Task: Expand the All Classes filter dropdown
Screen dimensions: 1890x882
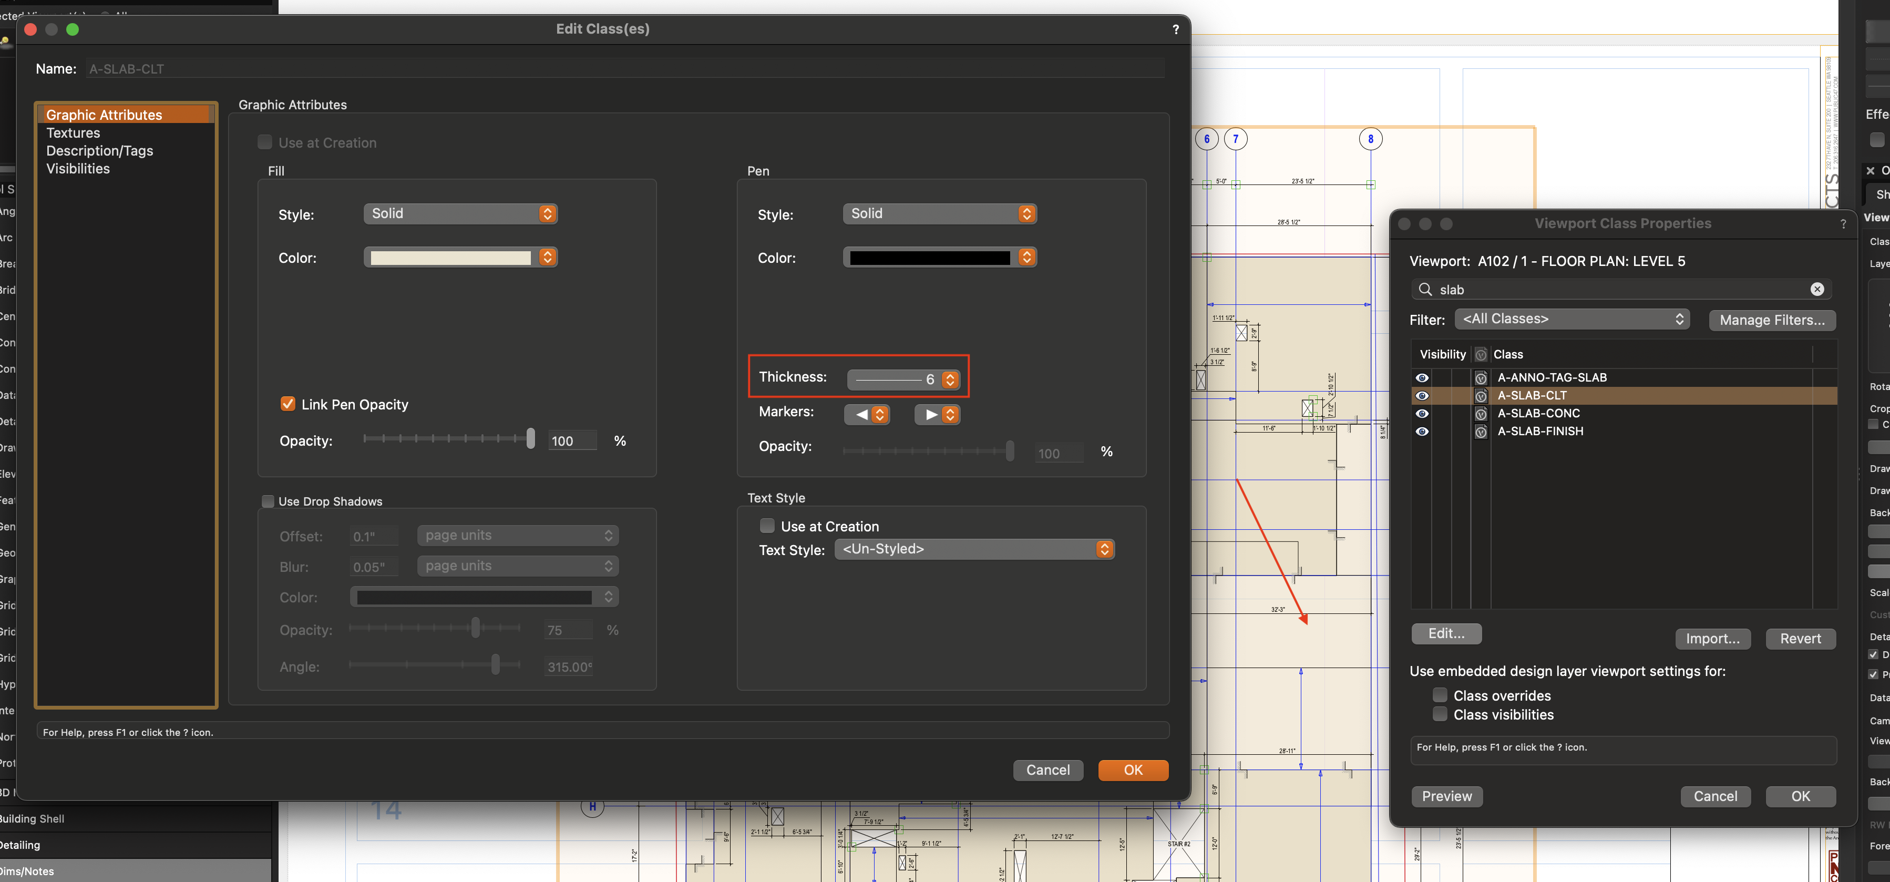Action: pyautogui.click(x=1571, y=319)
